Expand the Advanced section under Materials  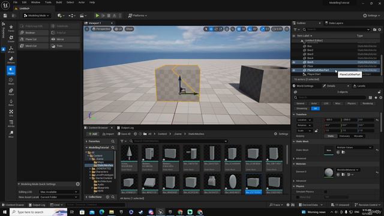click(x=294, y=181)
